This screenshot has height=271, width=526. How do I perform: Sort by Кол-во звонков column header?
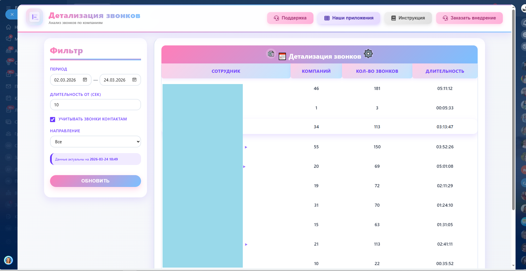click(x=377, y=71)
